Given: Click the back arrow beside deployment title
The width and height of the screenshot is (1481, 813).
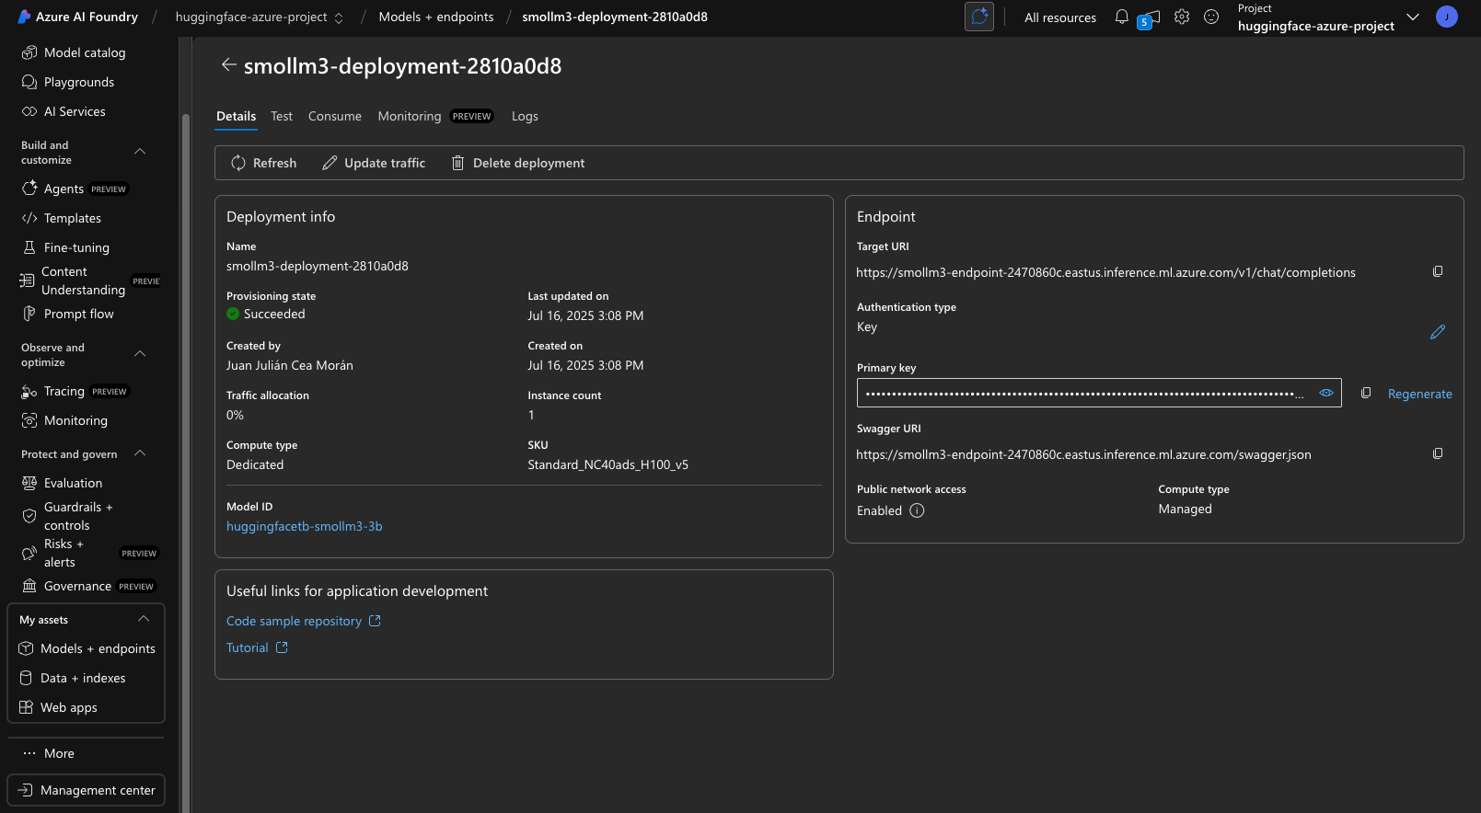Looking at the screenshot, I should click(228, 65).
